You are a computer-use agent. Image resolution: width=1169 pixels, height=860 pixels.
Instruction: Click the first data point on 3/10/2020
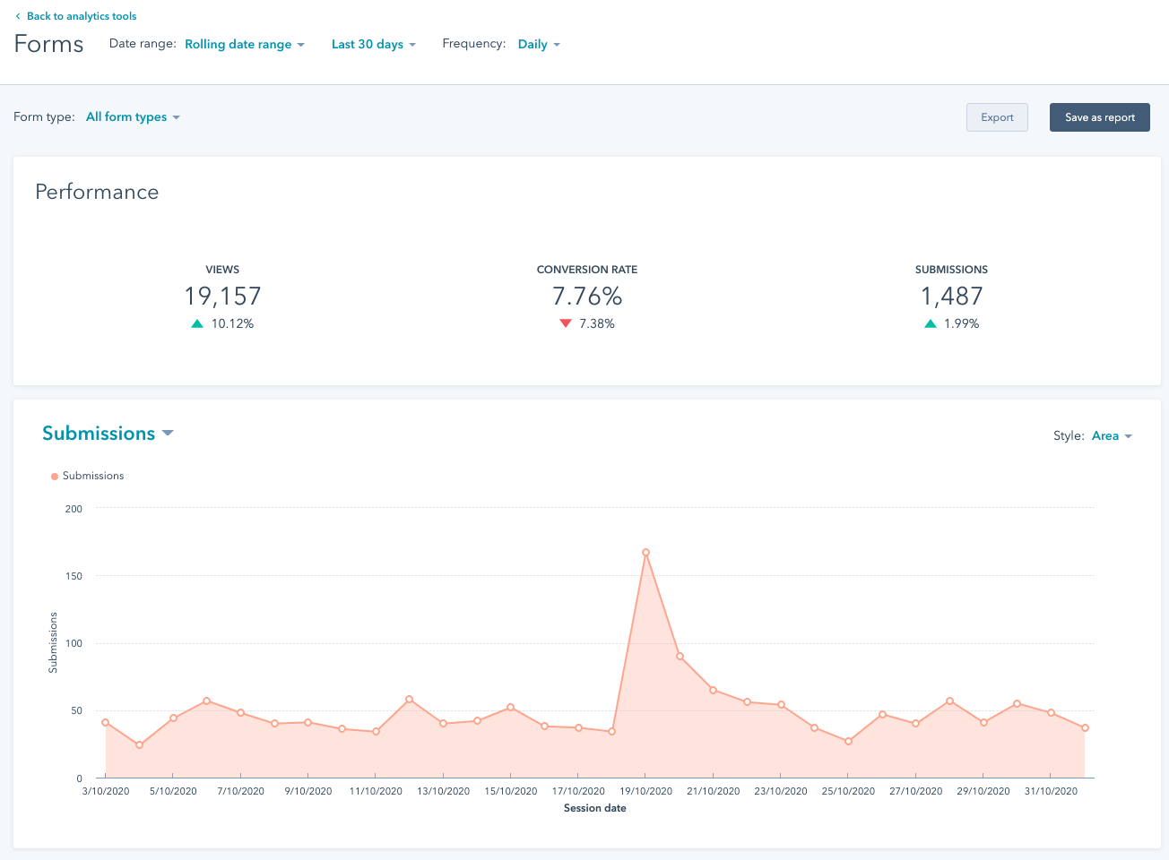click(x=106, y=722)
